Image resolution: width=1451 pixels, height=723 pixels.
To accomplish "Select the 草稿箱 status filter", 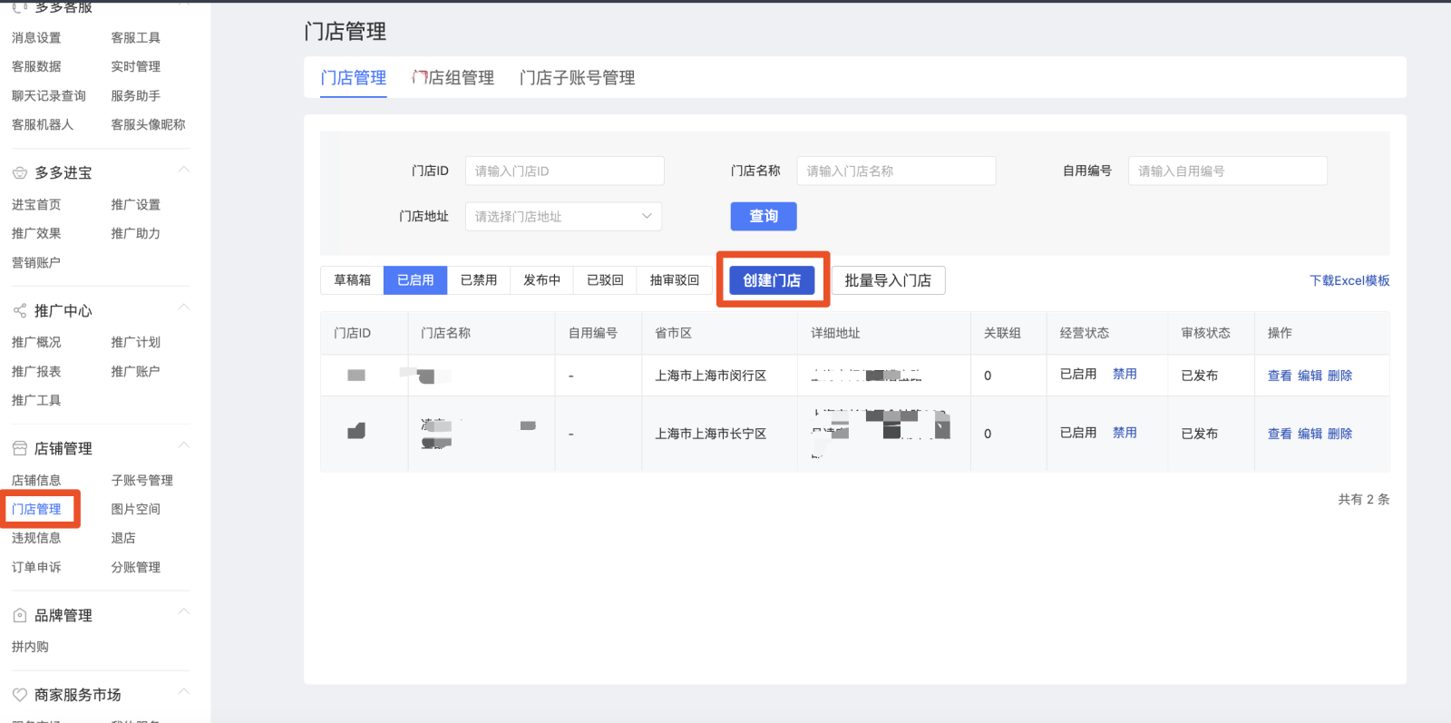I will [x=352, y=280].
